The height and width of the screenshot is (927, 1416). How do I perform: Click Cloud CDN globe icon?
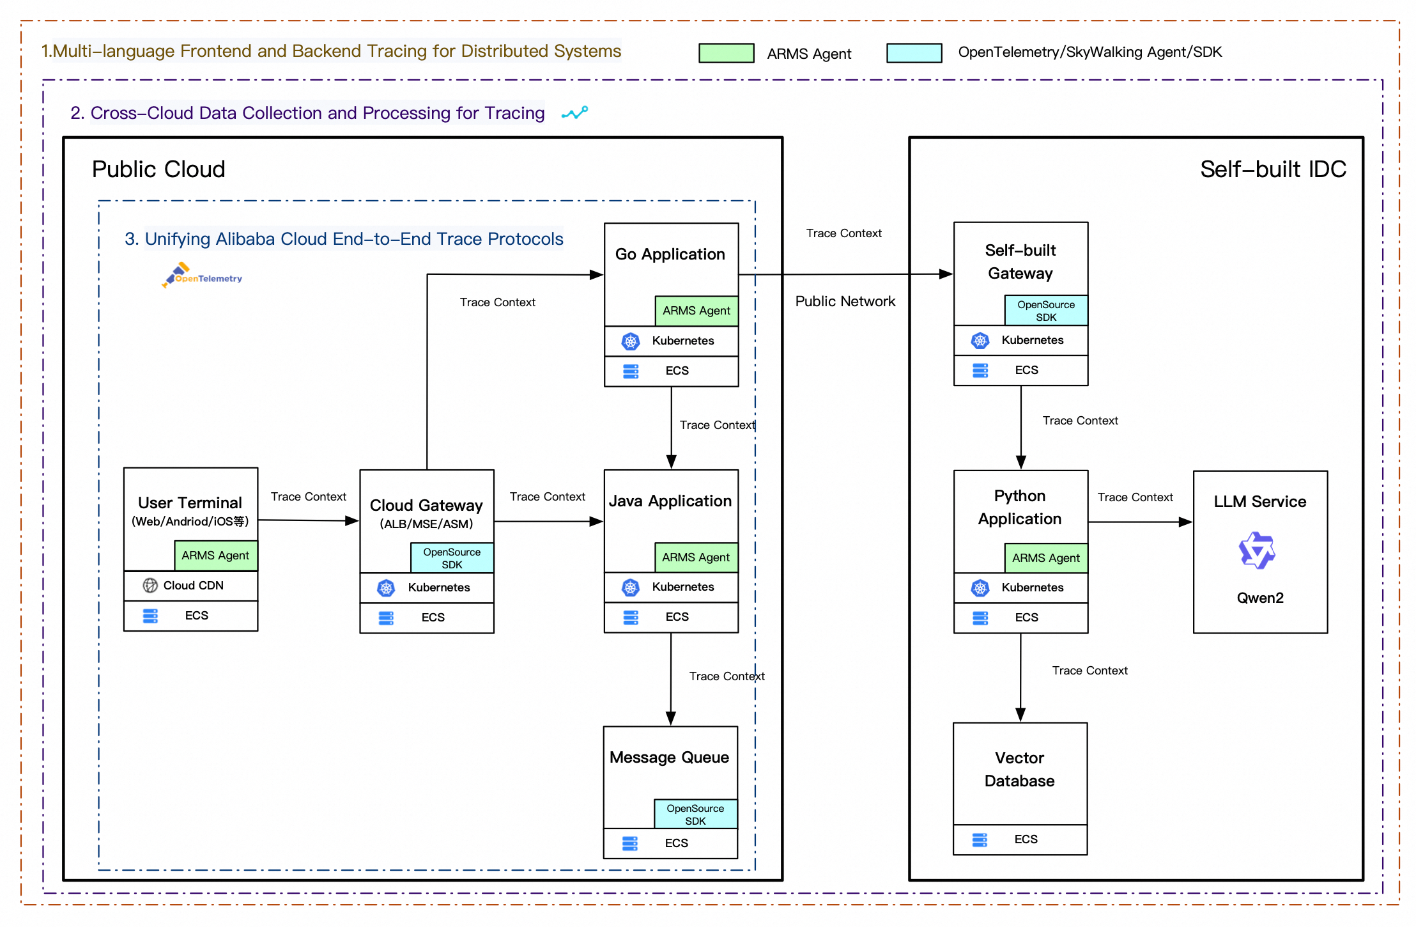pyautogui.click(x=150, y=586)
